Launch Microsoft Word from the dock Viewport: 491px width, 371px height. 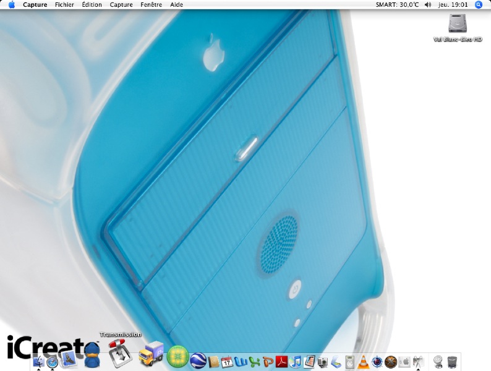pyautogui.click(x=241, y=362)
